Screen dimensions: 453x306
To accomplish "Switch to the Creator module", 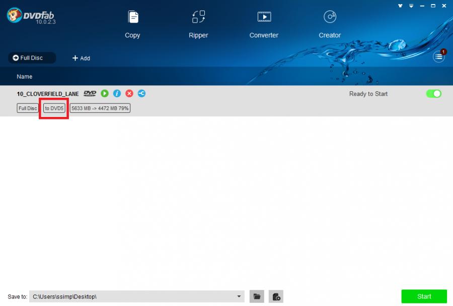I will (330, 24).
